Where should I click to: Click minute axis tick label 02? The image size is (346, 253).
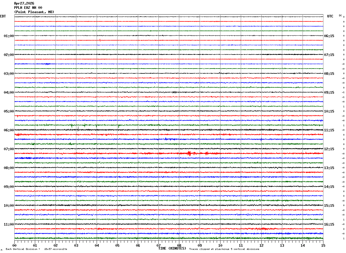tap(56, 245)
